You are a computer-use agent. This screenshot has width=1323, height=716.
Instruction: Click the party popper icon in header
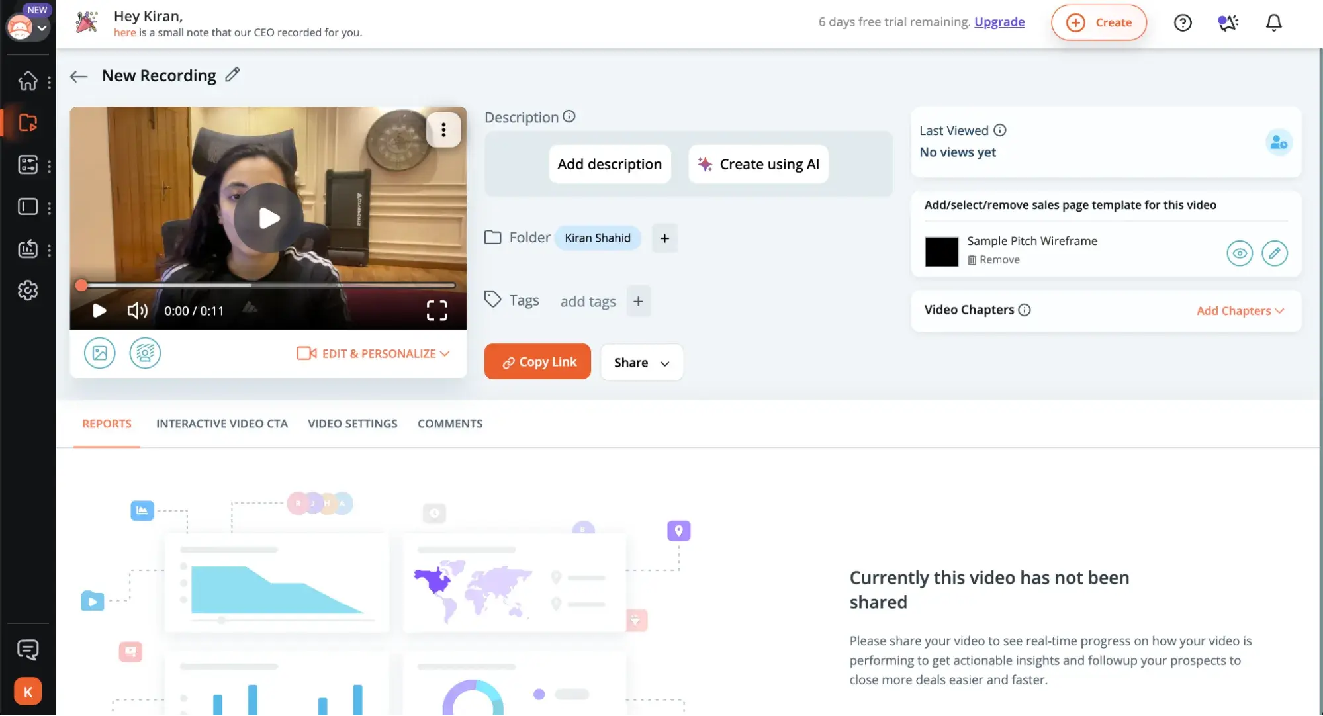pyautogui.click(x=87, y=22)
